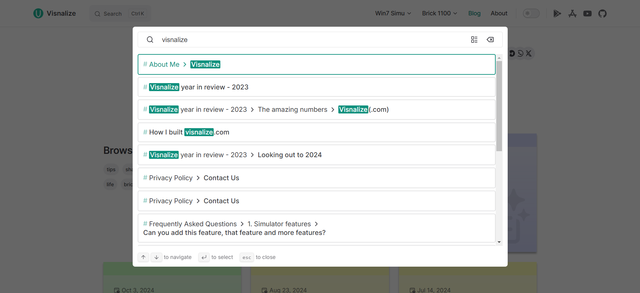Toggle detailed list view of results
Viewport: 640px width, 293px height.
pos(474,40)
